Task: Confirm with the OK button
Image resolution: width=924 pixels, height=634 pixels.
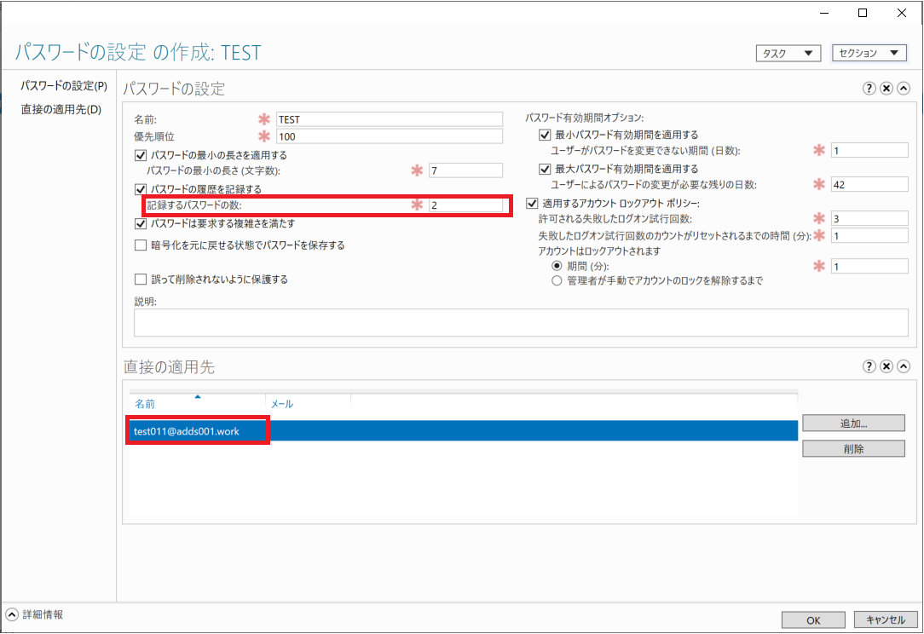Action: [x=813, y=620]
